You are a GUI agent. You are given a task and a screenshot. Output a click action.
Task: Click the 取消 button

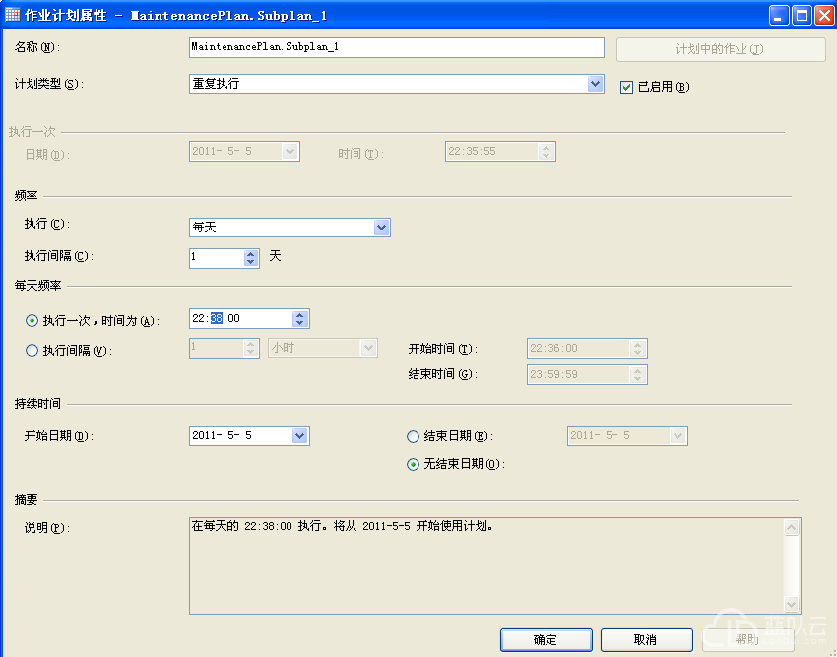[x=646, y=640]
